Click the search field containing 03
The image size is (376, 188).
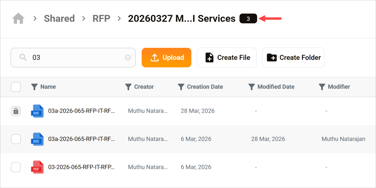coord(73,58)
